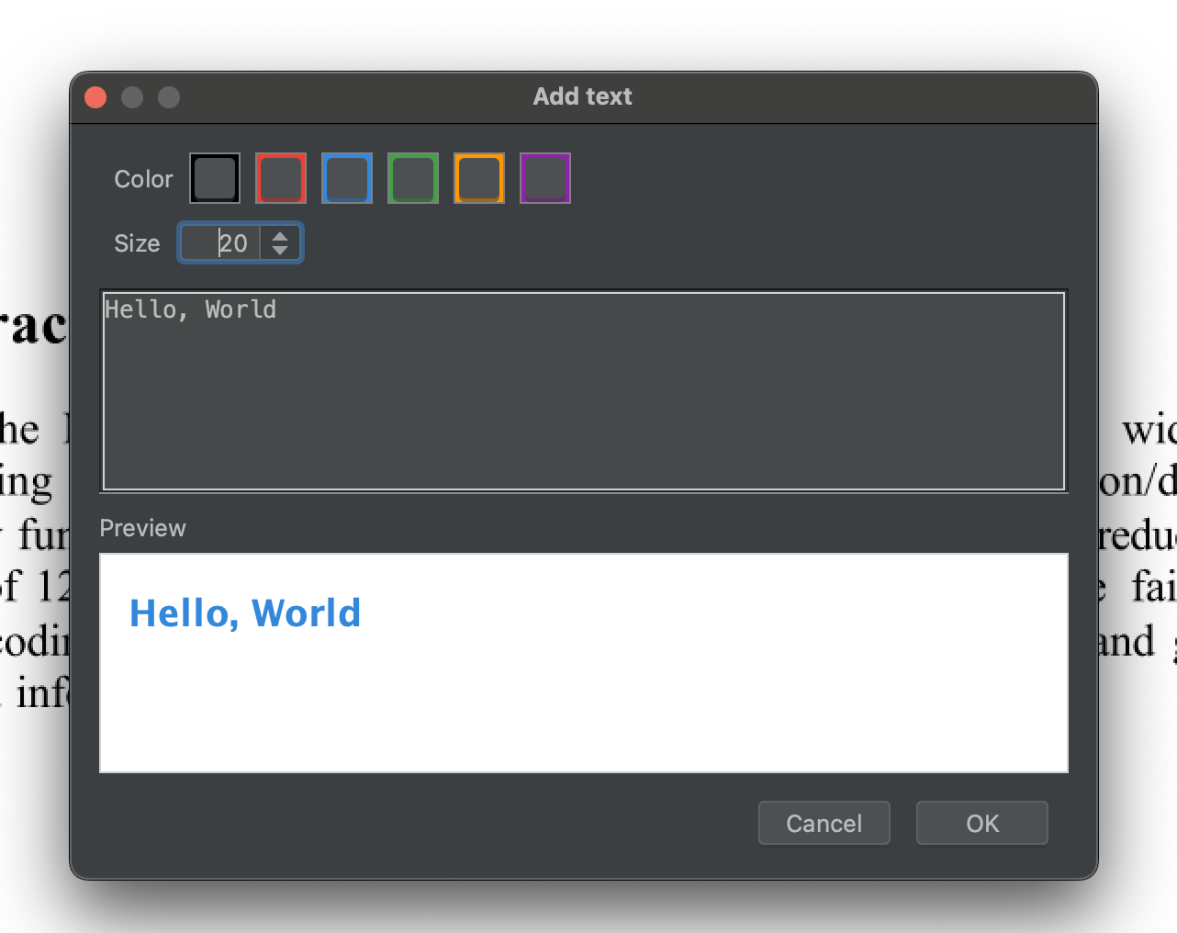This screenshot has width=1177, height=933.
Task: Select the green color swatch
Action: tap(412, 178)
